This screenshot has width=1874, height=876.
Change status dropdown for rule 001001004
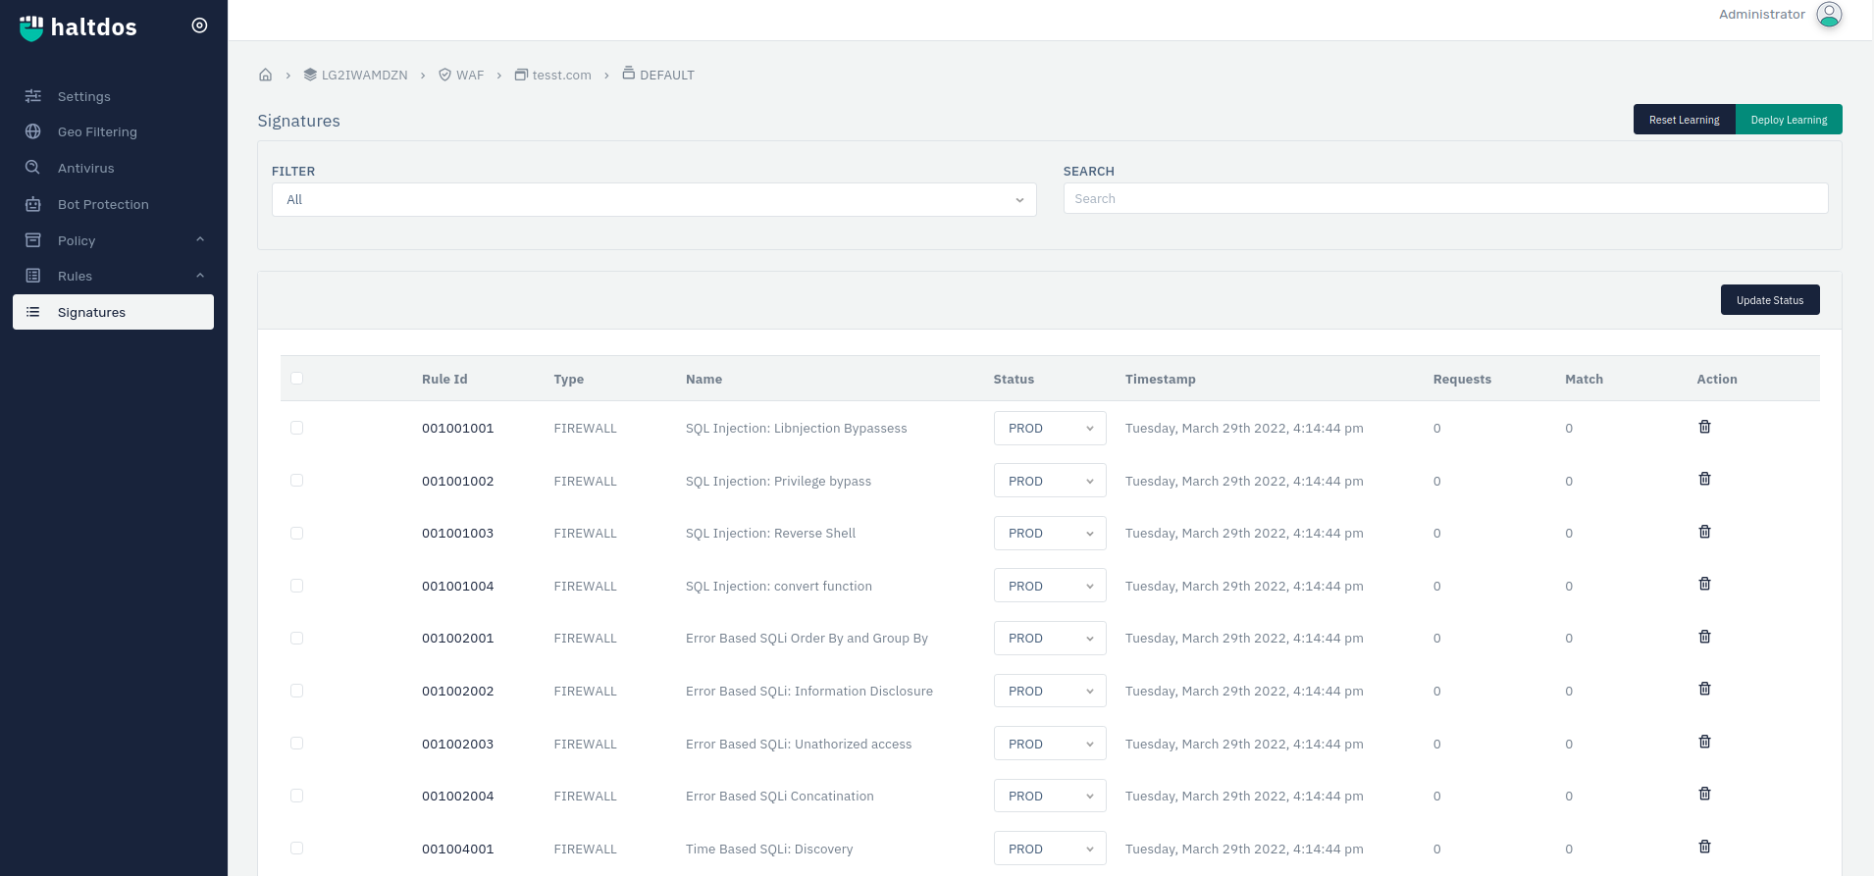pyautogui.click(x=1050, y=586)
